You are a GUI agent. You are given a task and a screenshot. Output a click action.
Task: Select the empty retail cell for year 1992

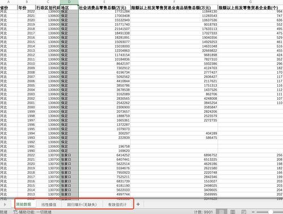point(104,142)
